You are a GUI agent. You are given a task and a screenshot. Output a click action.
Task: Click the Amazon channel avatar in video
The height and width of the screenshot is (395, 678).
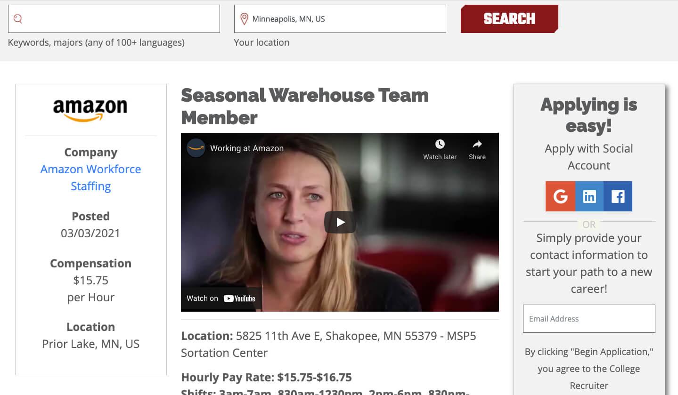coord(196,148)
